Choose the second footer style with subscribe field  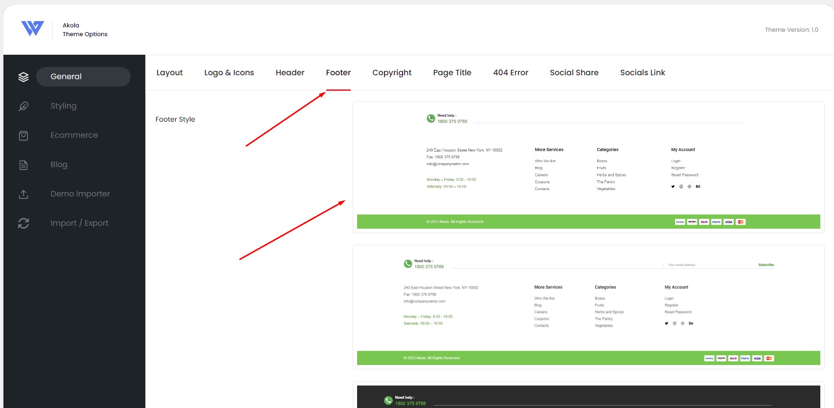588,307
